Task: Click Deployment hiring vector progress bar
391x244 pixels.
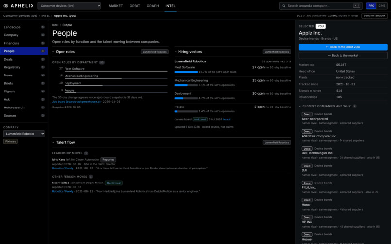Action: (x=186, y=98)
